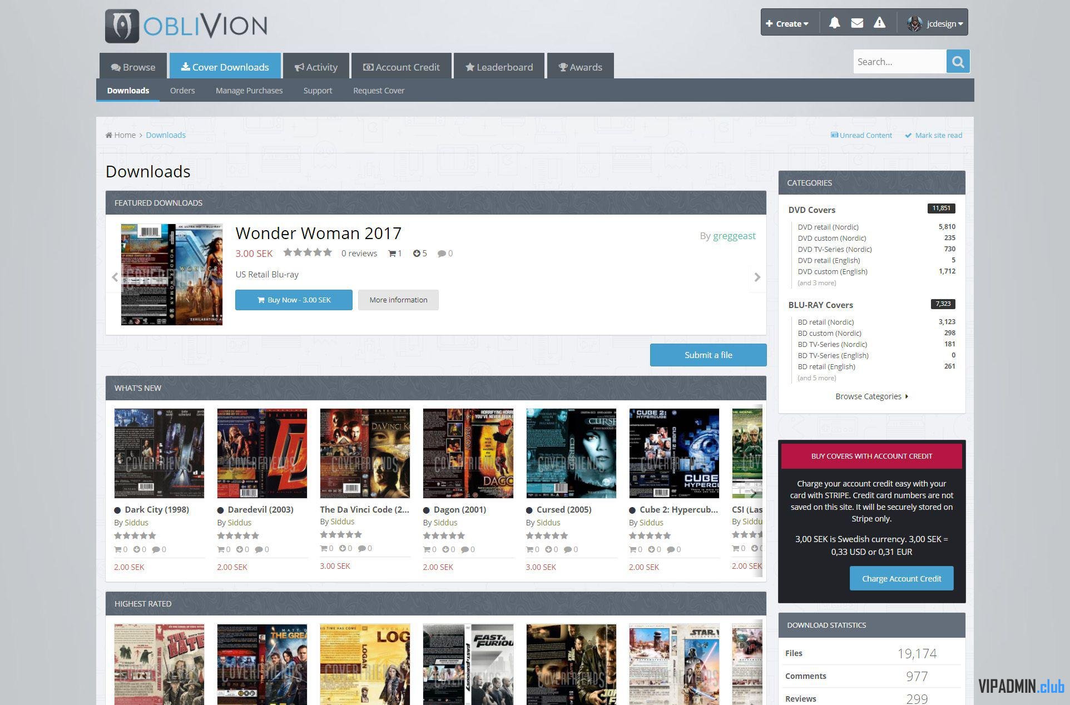This screenshot has width=1070, height=705.
Task: Click Buy Now - 3.00 SEK button
Action: (x=294, y=300)
